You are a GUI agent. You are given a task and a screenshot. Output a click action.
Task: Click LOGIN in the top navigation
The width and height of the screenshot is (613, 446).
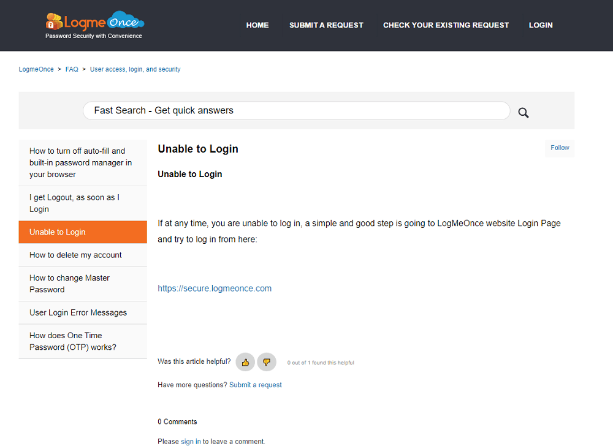[541, 25]
